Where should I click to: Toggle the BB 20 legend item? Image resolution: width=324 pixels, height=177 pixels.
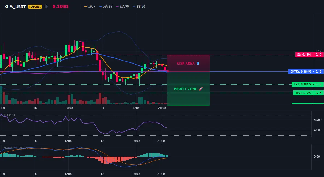click(x=139, y=7)
